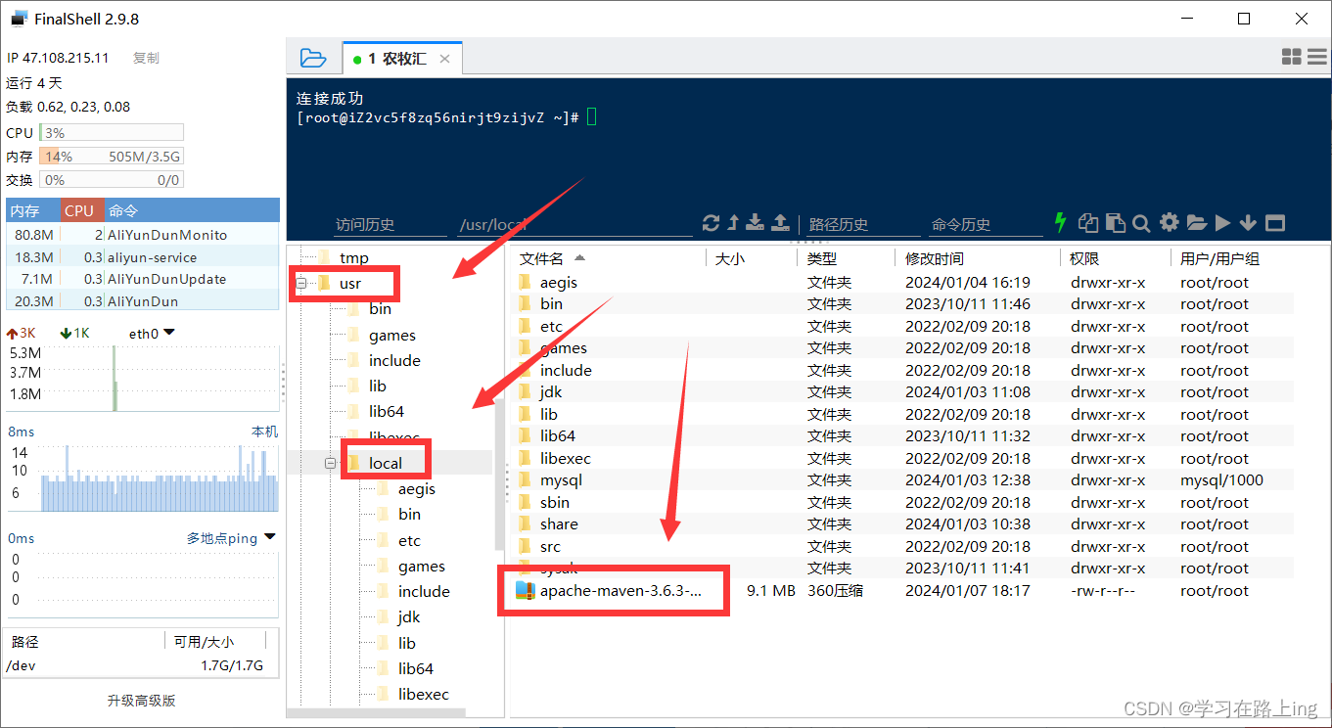Select the AliYunDunMonito process row

click(143, 235)
